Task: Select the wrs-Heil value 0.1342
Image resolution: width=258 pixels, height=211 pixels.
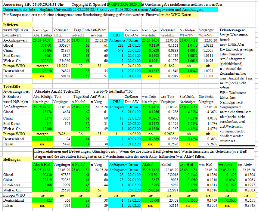Action: pyautogui.click(x=188, y=175)
